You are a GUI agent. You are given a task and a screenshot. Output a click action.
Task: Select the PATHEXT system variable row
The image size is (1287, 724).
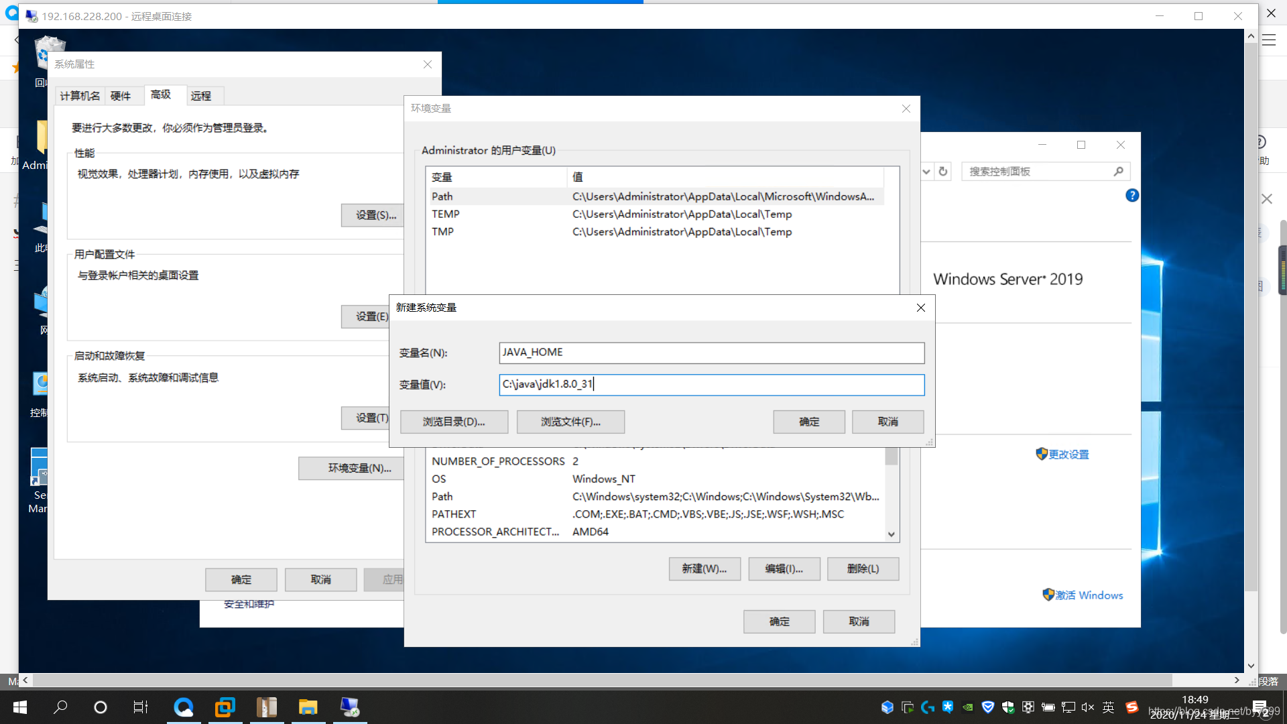point(656,514)
